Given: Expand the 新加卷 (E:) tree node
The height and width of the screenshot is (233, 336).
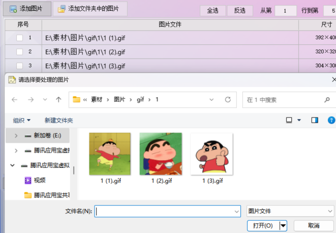Looking at the screenshot, I should click(x=16, y=136).
